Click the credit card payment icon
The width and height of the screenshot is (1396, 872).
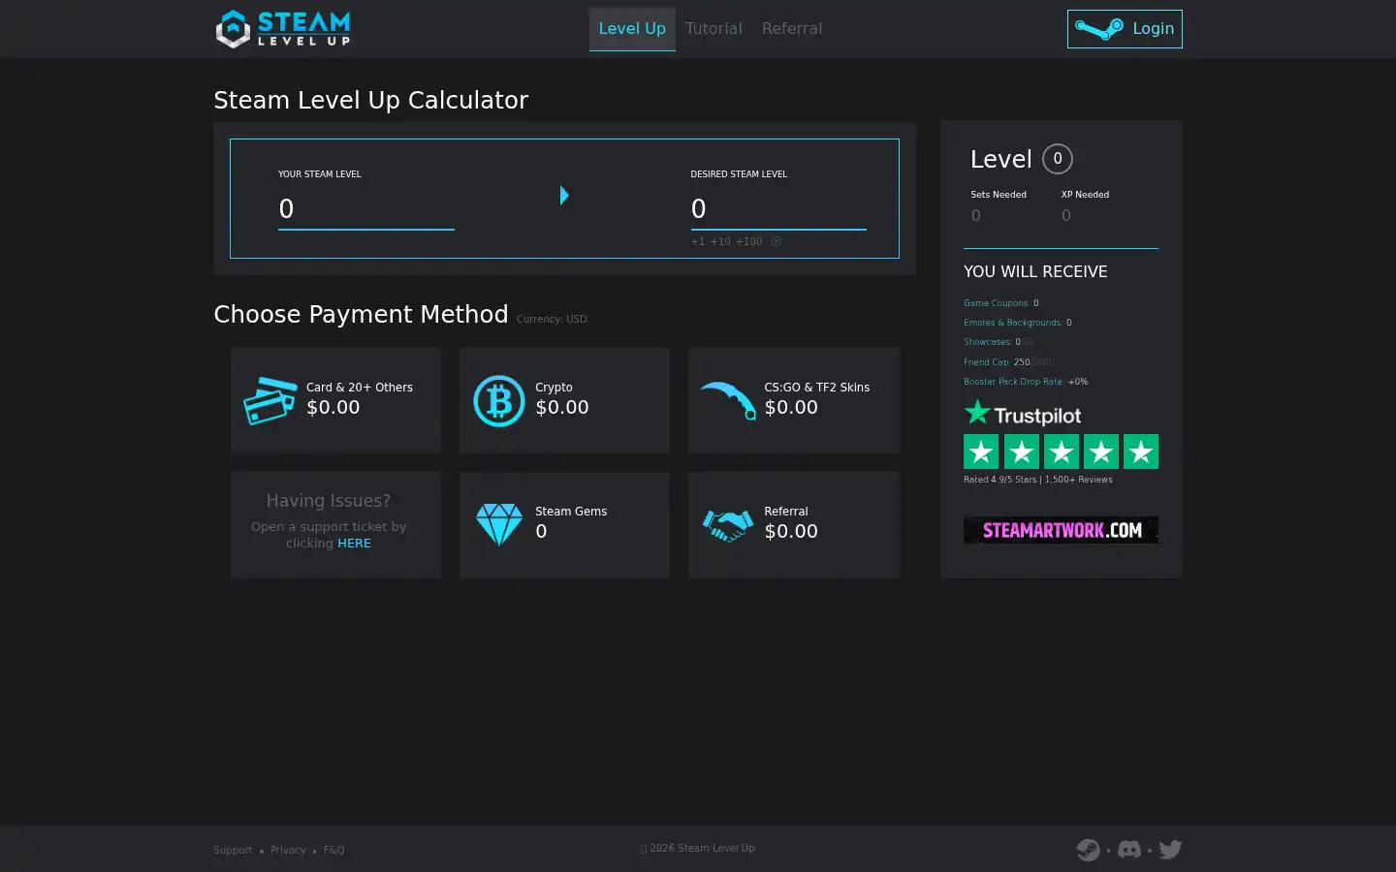click(270, 401)
